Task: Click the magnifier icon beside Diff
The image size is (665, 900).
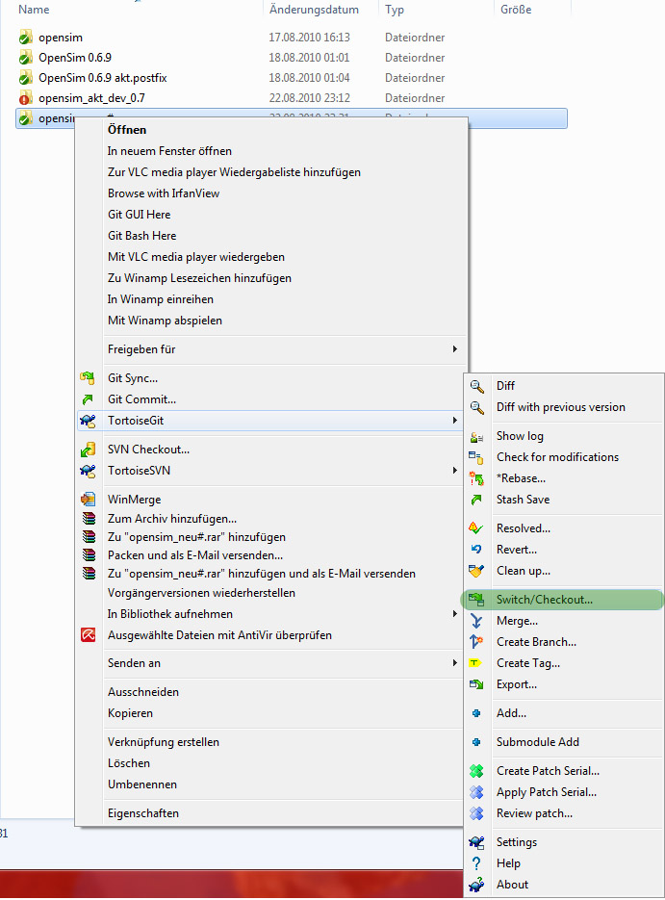Action: [476, 386]
